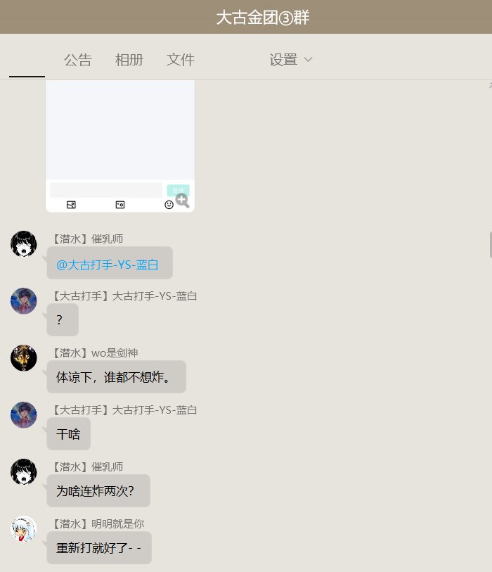This screenshot has width=492, height=572.
Task: Open the shared screenshot image thumbnail
Action: pyautogui.click(x=120, y=146)
